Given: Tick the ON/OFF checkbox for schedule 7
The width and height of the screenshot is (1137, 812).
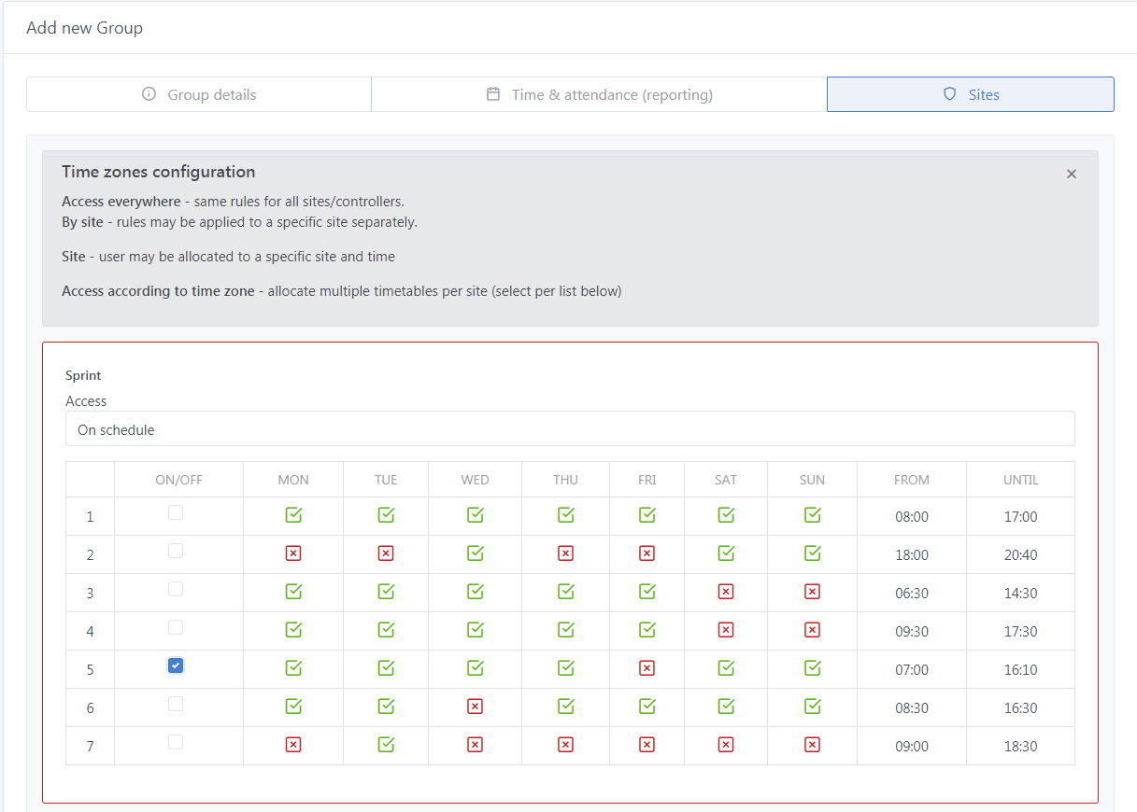Looking at the screenshot, I should click(176, 742).
